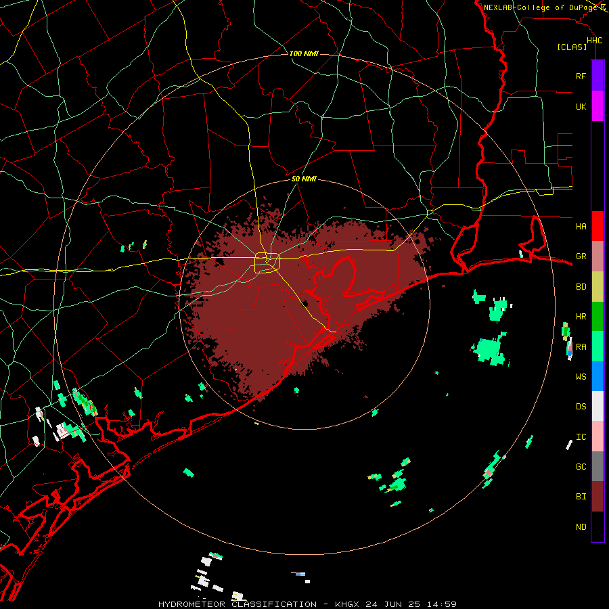Click the GC gray legend swatch
Viewport: 609px width, 609px height.
[x=597, y=466]
